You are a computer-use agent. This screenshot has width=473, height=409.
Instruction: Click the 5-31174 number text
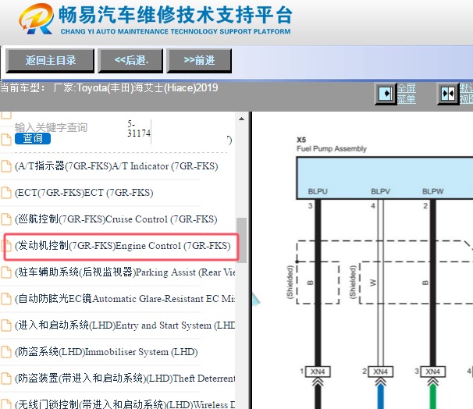coord(138,129)
